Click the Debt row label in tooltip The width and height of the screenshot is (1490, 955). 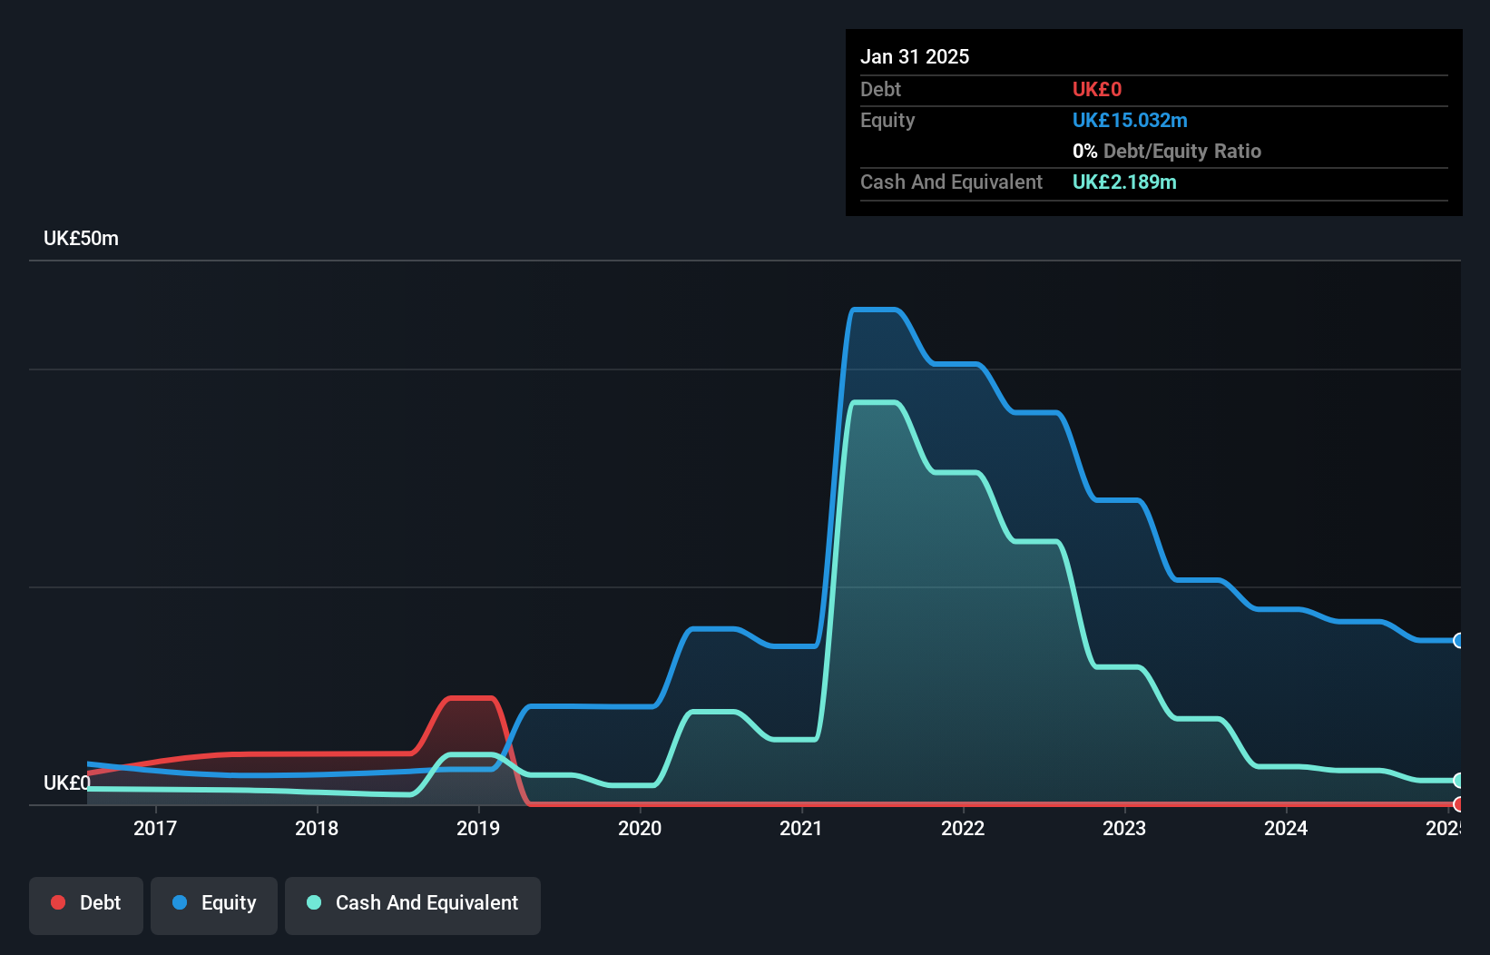click(880, 90)
